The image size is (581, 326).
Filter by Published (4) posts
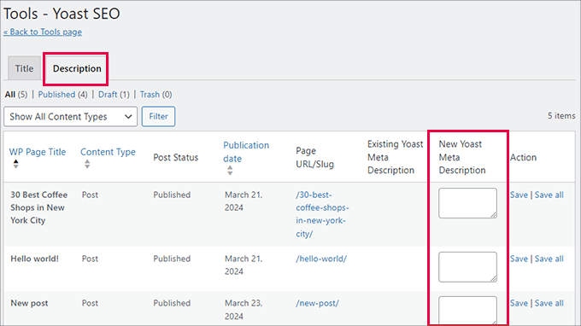[x=62, y=95]
